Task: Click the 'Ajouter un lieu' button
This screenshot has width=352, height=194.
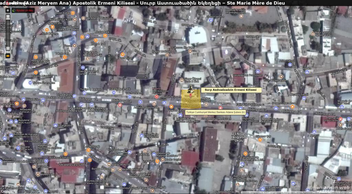Action: [x=23, y=10]
